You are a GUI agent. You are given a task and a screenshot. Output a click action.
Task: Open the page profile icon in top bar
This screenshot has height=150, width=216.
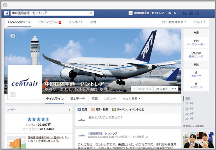(131, 13)
